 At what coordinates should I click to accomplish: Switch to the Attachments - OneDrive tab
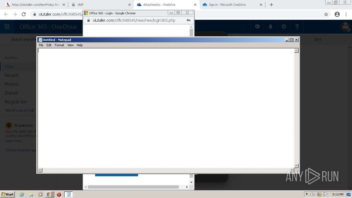pyautogui.click(x=166, y=5)
